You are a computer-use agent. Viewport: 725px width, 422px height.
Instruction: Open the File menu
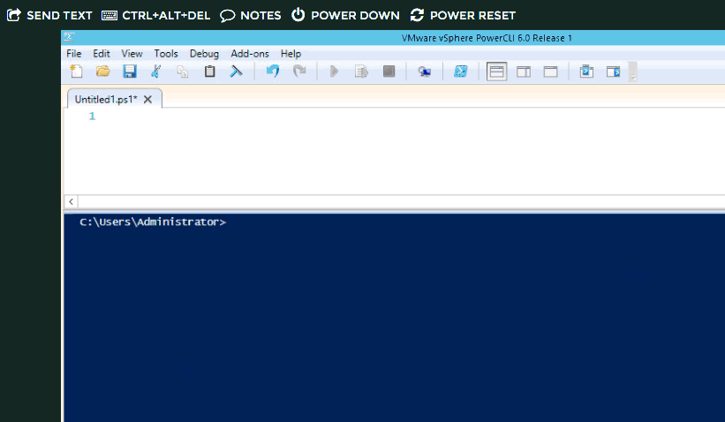[x=74, y=54]
